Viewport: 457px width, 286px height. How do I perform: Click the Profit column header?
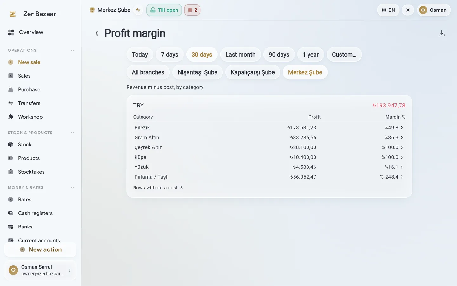coord(315,117)
